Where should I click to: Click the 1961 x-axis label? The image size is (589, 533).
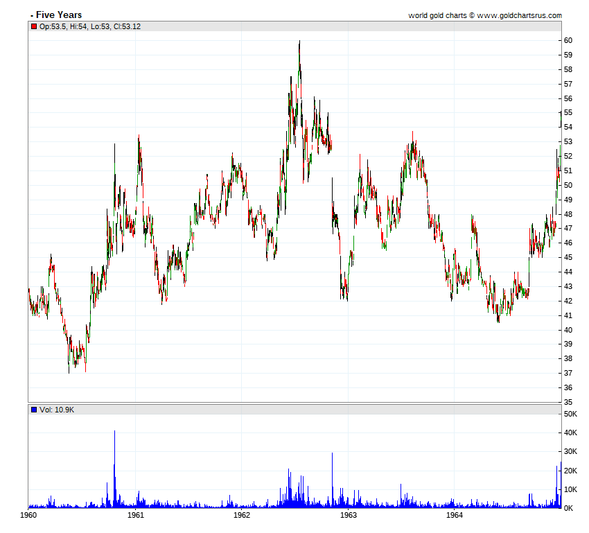tap(136, 514)
